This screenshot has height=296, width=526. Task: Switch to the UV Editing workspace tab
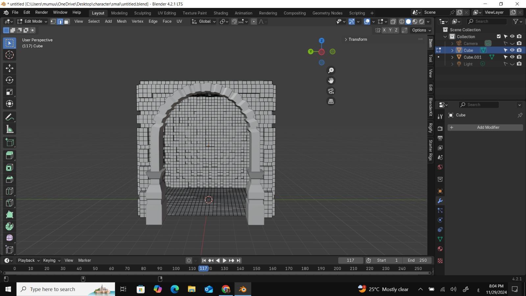[167, 13]
